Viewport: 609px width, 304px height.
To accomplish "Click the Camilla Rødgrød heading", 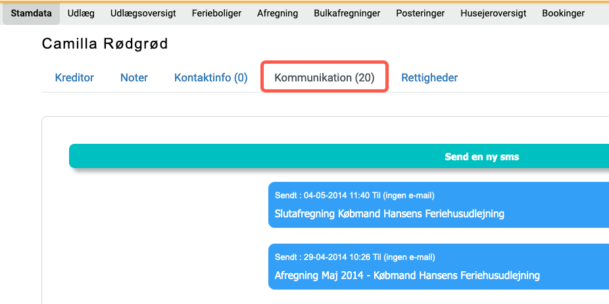I will tap(105, 44).
